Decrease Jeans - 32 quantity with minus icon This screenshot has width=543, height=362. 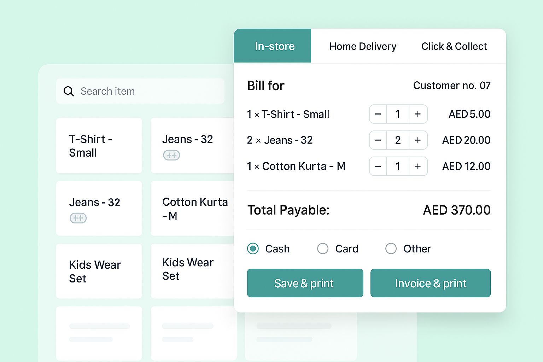click(378, 140)
